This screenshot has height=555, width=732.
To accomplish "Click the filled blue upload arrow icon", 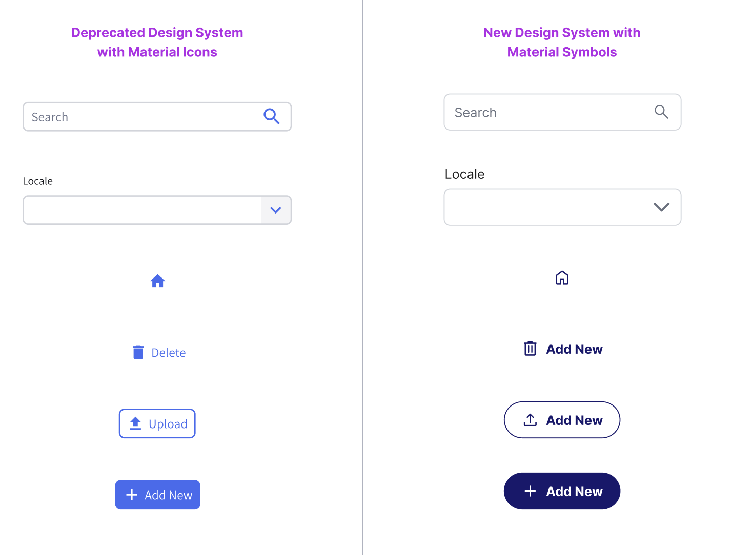I will pyautogui.click(x=135, y=423).
